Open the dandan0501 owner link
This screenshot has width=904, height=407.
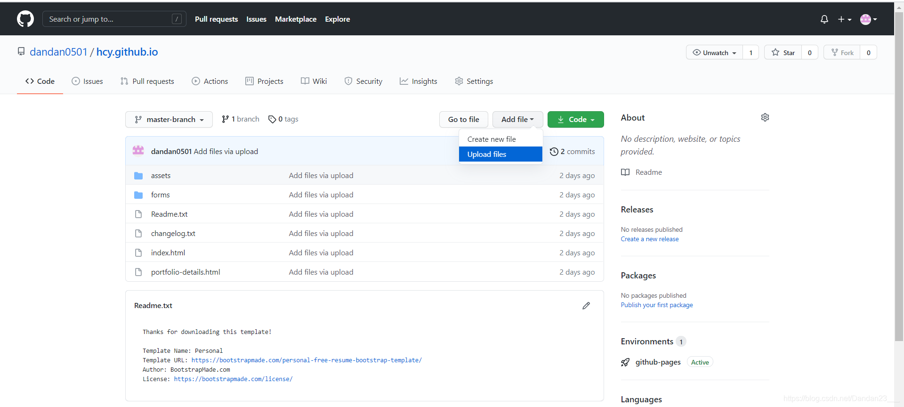pyautogui.click(x=58, y=52)
